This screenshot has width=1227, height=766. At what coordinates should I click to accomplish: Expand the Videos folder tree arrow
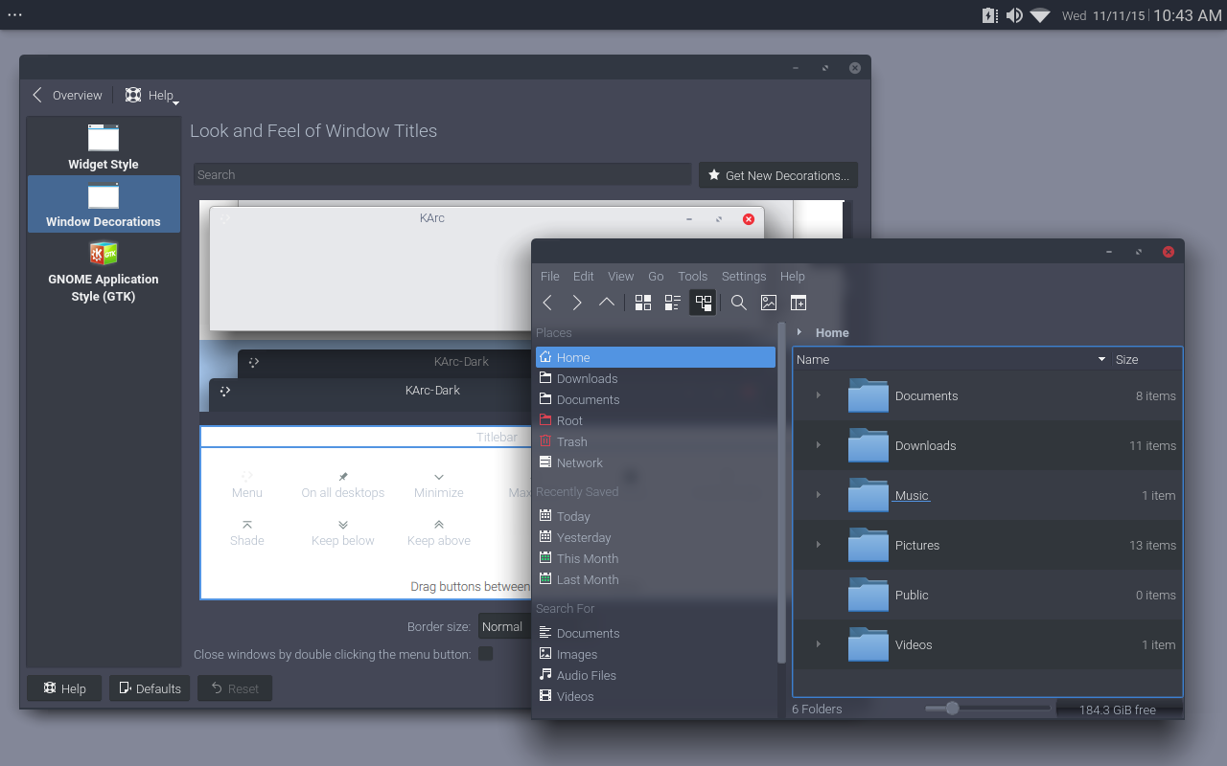[x=818, y=644]
